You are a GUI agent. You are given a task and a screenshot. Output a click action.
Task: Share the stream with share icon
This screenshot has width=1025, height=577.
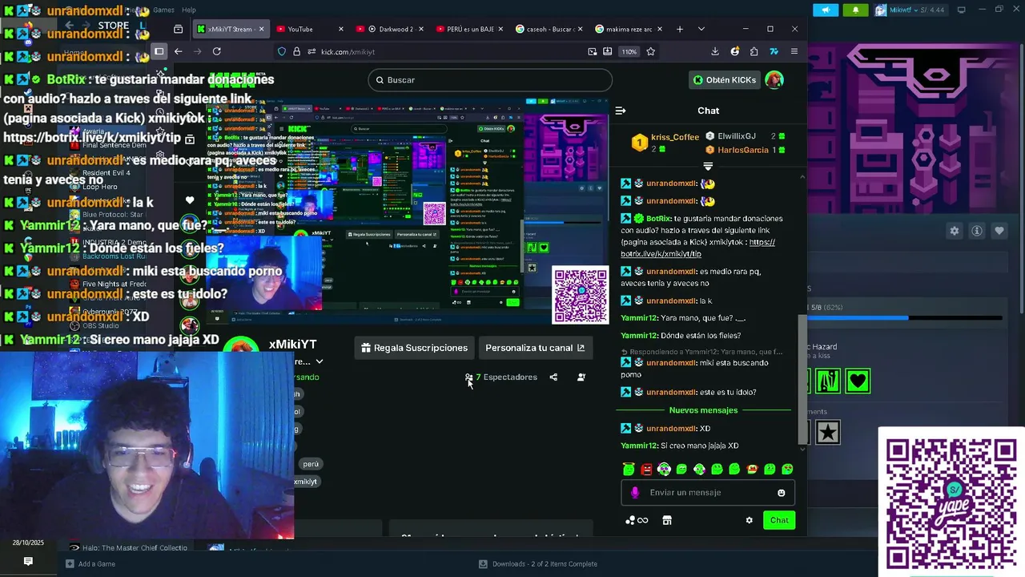[x=553, y=377]
